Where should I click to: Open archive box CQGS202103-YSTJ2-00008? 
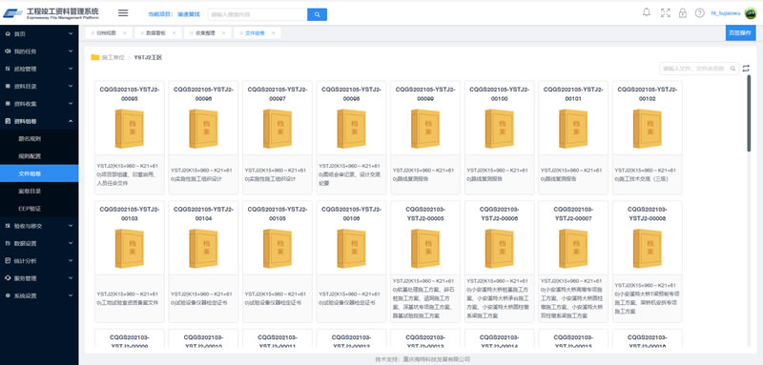[x=648, y=249]
